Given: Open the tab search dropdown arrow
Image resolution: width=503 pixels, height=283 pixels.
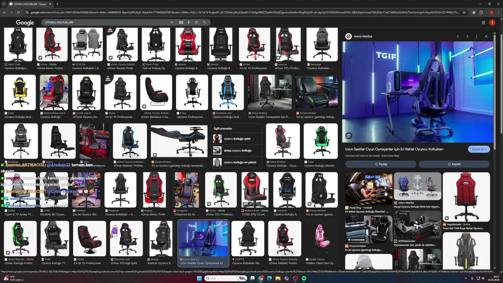Looking at the screenshot, I should (4, 4).
